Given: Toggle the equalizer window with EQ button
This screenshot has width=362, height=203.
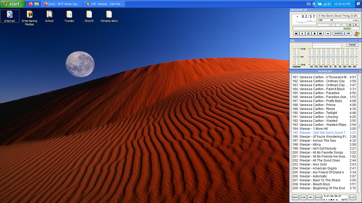Looking at the screenshot, I should click(350, 25).
